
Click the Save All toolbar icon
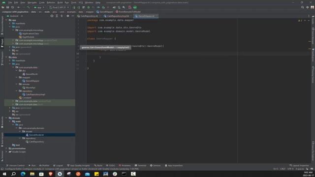coord(8,7)
